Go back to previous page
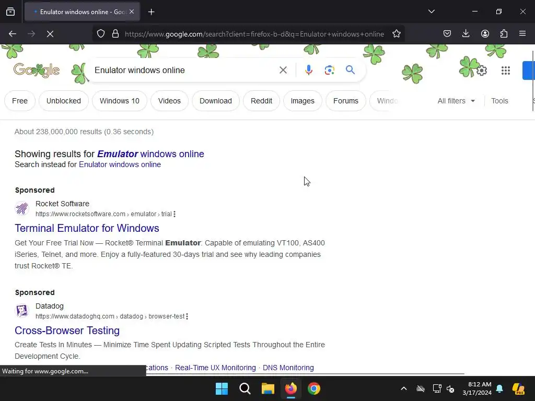This screenshot has height=401, width=535. tap(13, 34)
